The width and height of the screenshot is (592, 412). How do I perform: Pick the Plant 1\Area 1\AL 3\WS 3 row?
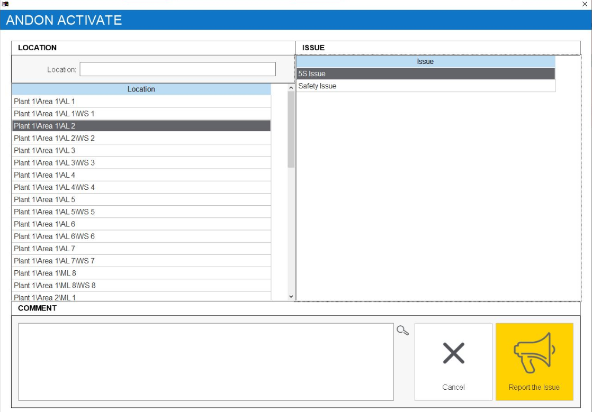coord(141,163)
